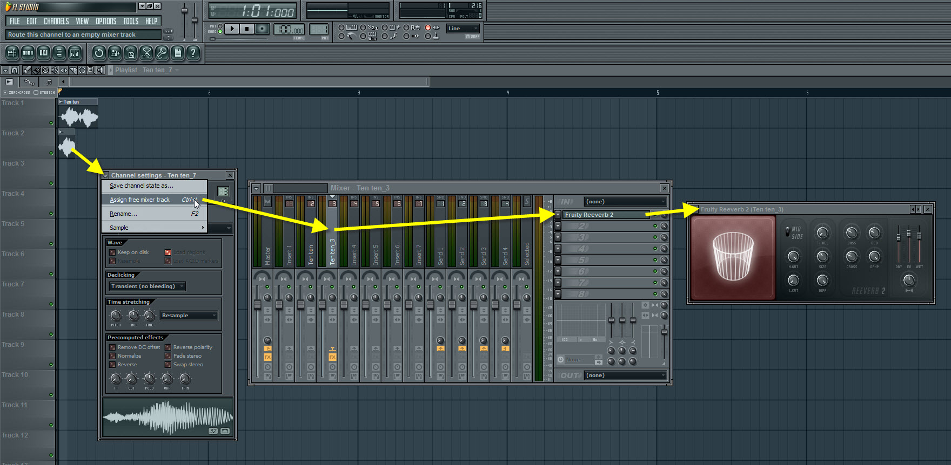Screen dimensions: 951x465
Task: Click the channel sample waveform preview
Action: (168, 417)
